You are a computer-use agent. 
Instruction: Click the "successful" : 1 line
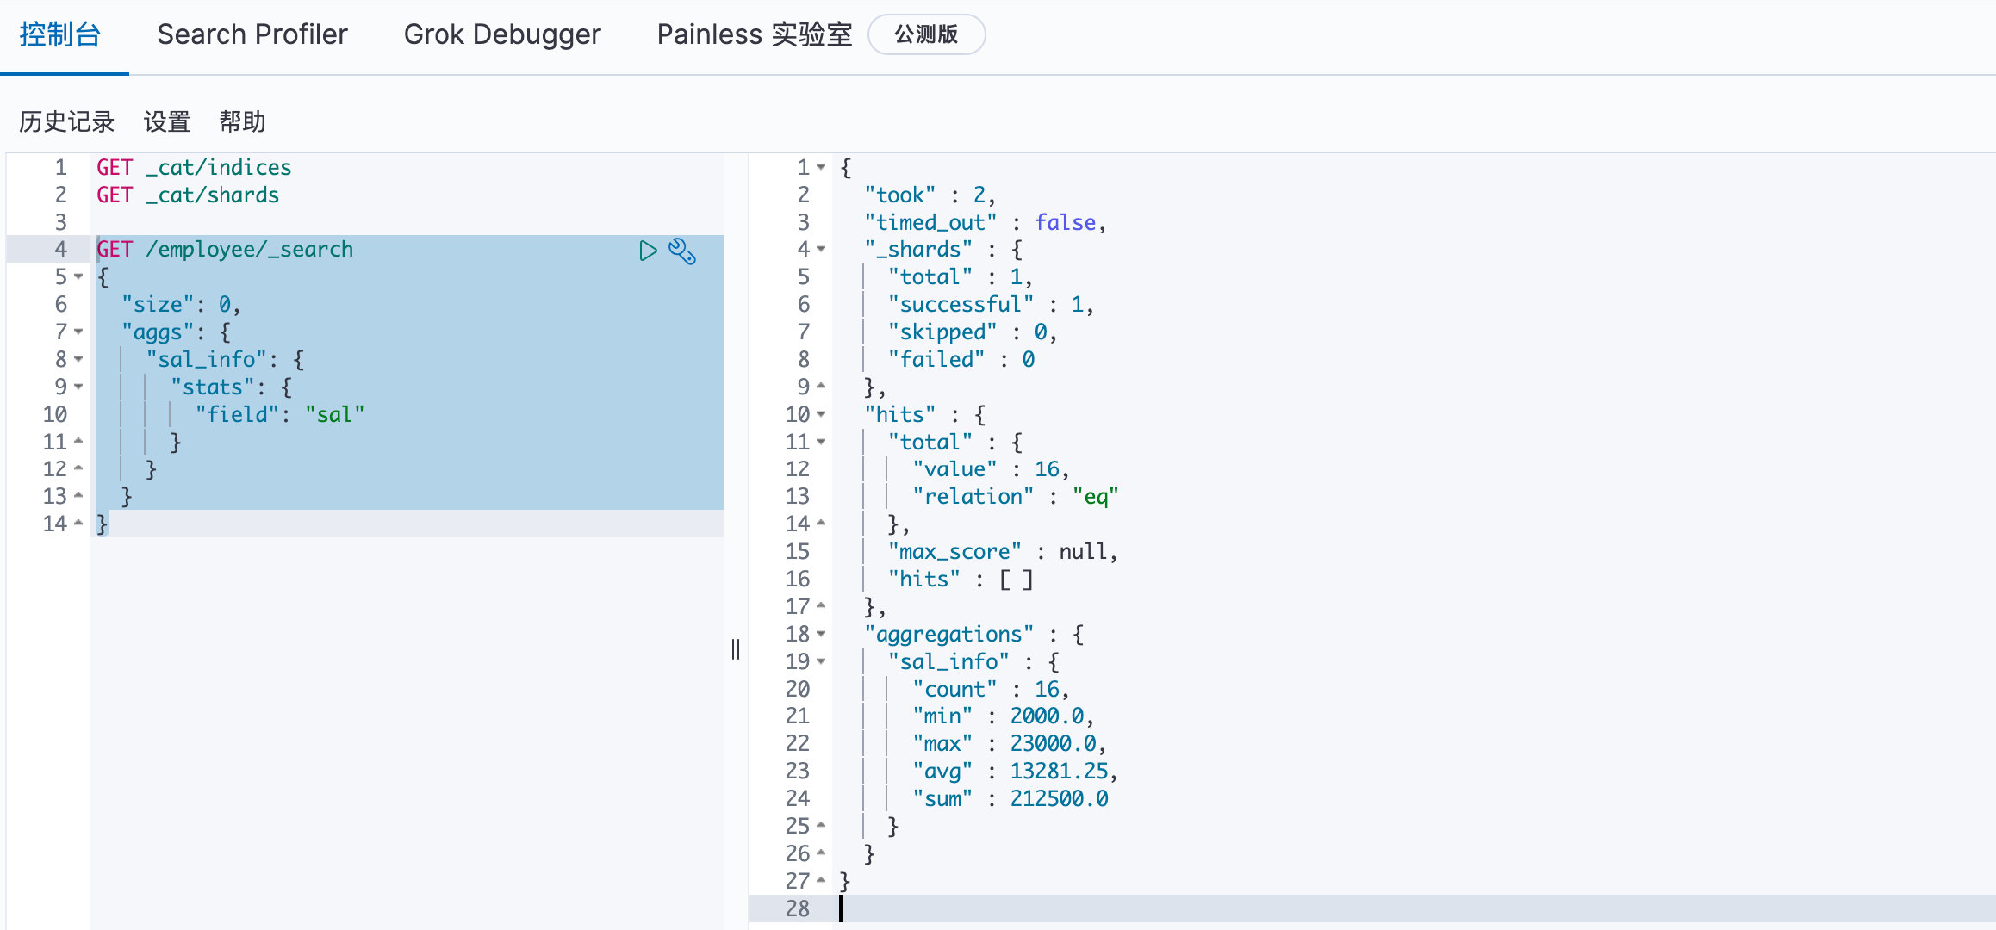coord(992,304)
